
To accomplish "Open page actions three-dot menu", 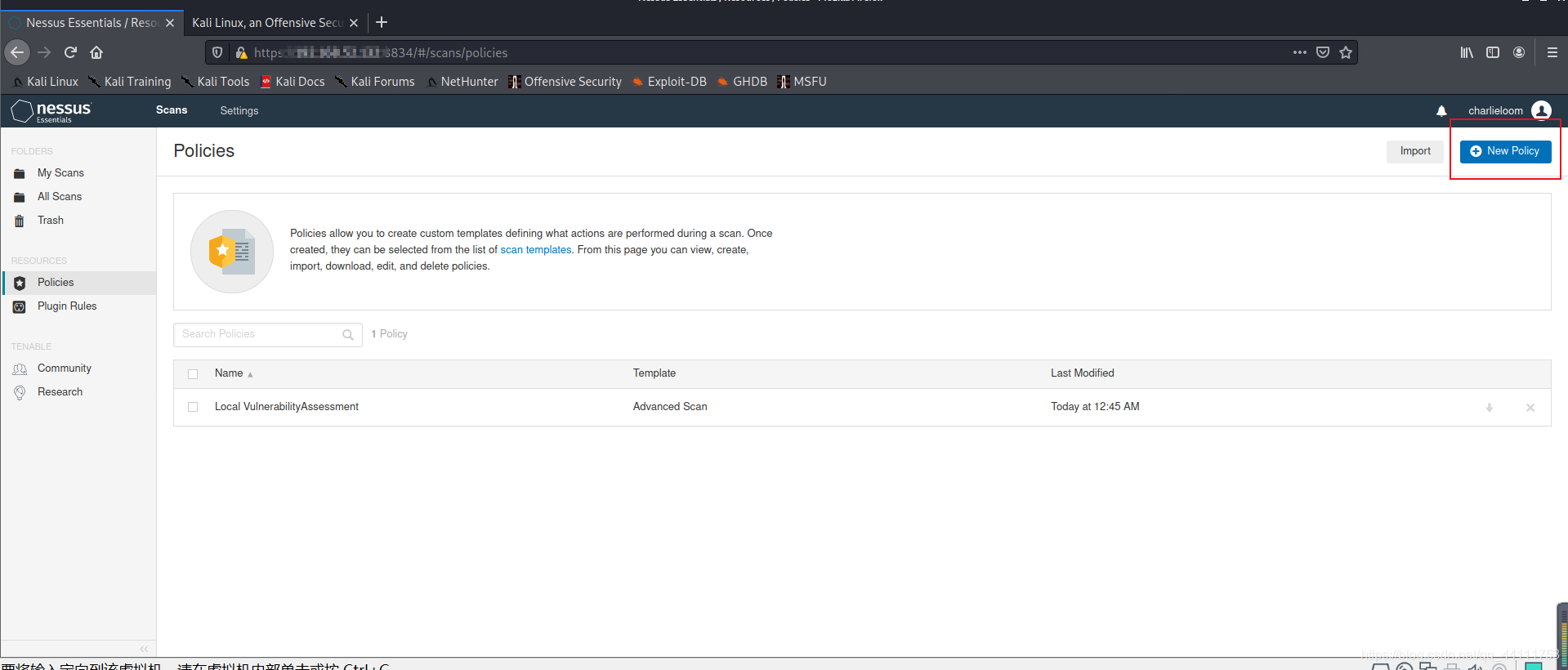I will pyautogui.click(x=1299, y=52).
